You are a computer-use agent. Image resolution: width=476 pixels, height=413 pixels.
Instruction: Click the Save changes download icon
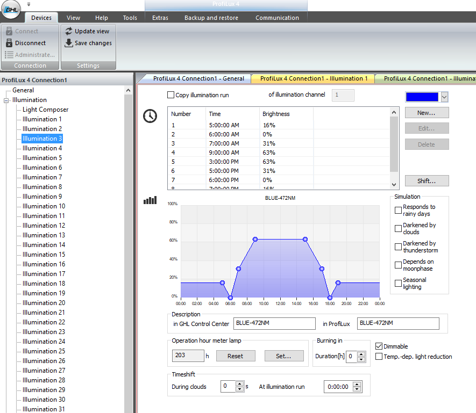coord(69,43)
